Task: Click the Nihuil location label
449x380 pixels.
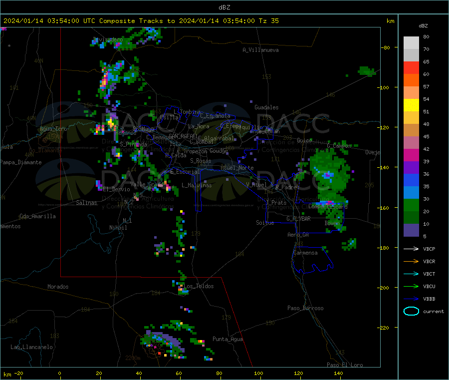Action: 118,228
